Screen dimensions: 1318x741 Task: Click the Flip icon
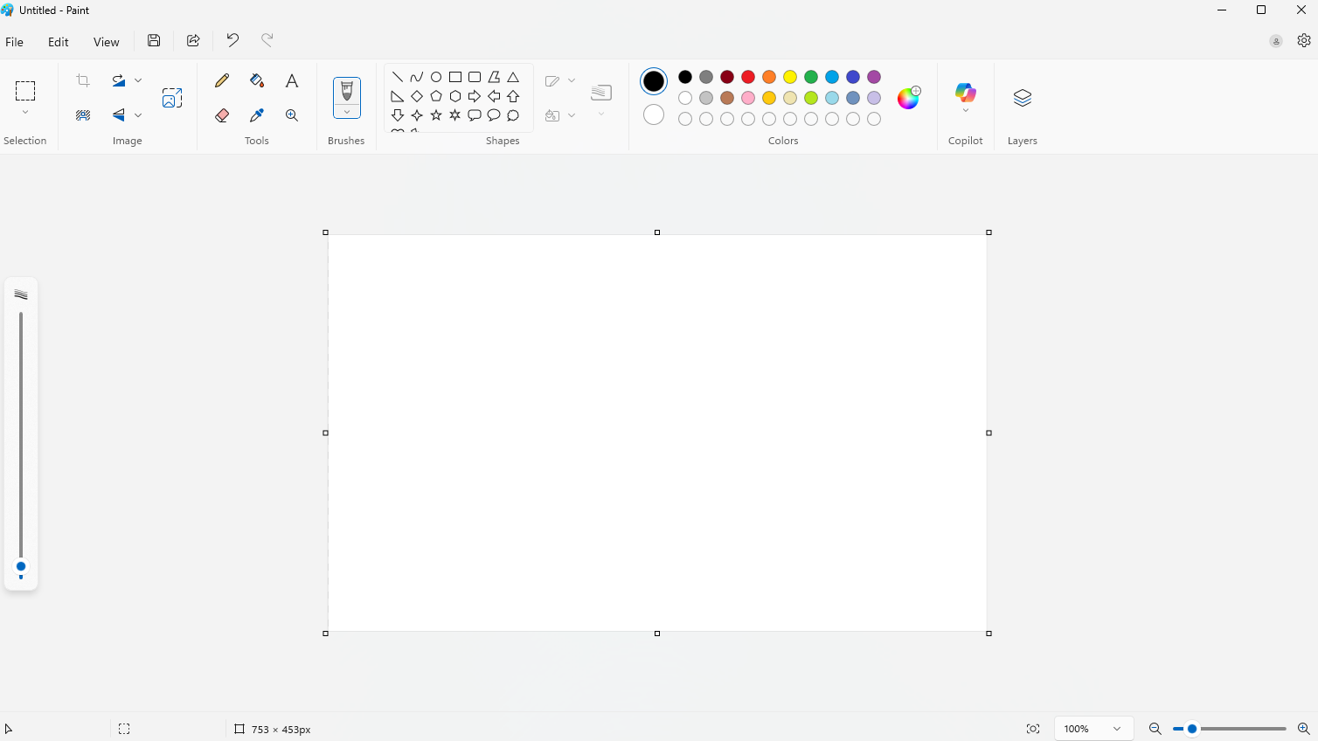coord(119,115)
